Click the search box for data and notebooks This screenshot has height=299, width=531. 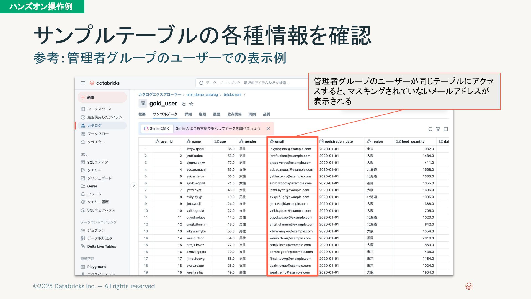[x=252, y=83]
